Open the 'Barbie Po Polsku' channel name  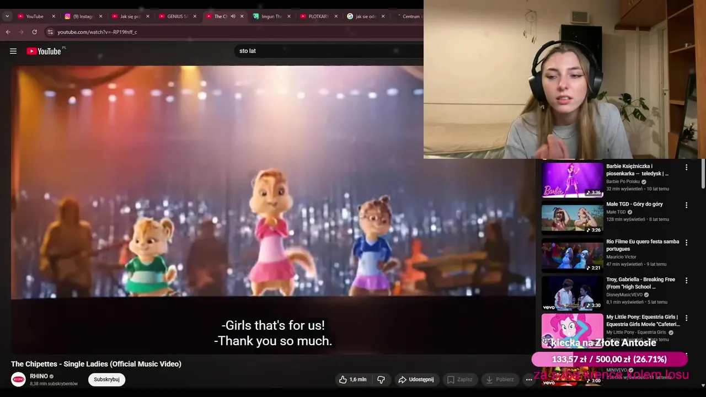[623, 181]
